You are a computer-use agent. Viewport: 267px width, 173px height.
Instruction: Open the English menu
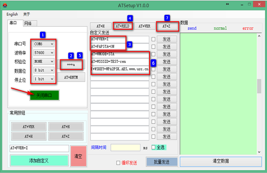point(12,14)
